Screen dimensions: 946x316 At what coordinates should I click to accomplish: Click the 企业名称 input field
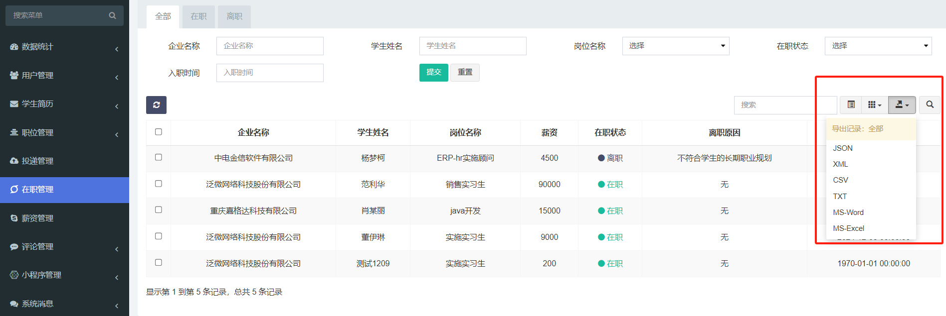(x=270, y=46)
